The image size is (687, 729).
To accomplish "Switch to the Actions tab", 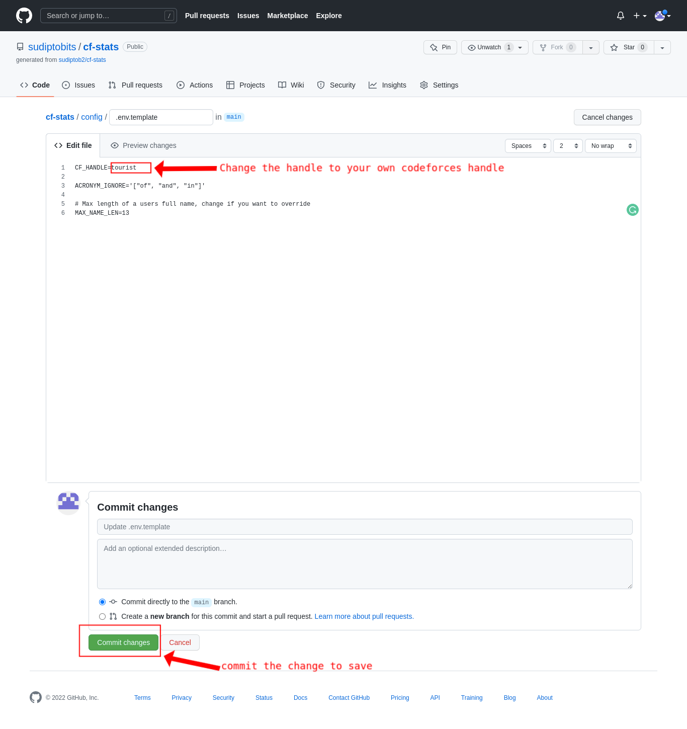I will (195, 85).
